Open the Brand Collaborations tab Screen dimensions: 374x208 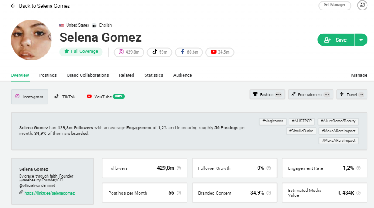tap(88, 75)
